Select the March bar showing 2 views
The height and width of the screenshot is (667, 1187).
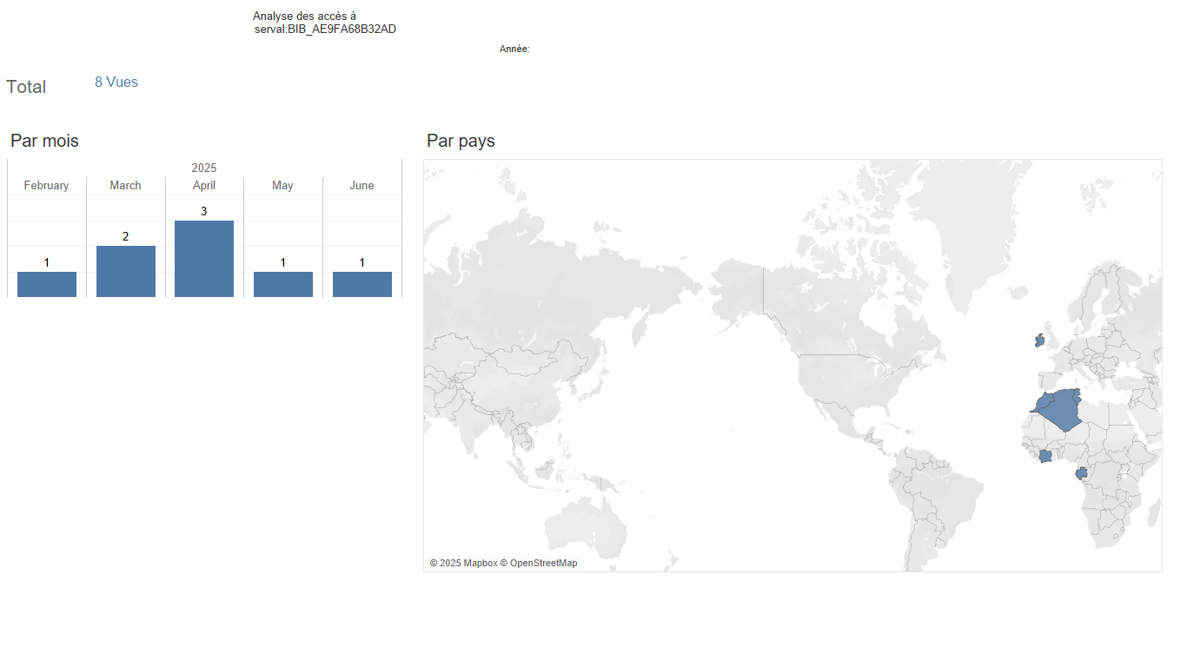click(x=126, y=271)
